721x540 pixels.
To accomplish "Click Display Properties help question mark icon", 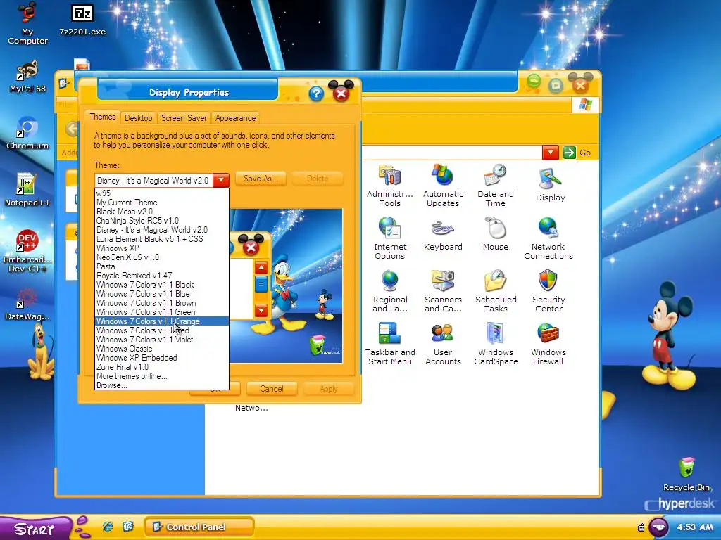I will (x=316, y=94).
